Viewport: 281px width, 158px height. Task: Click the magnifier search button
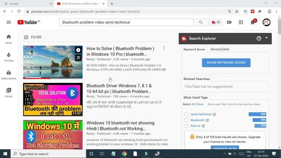[x=201, y=22]
